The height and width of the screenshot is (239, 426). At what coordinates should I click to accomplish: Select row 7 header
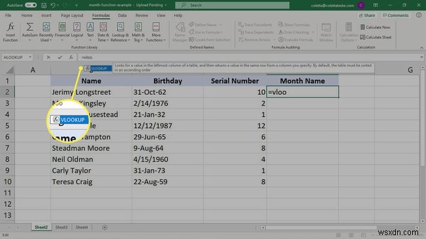pos(7,148)
